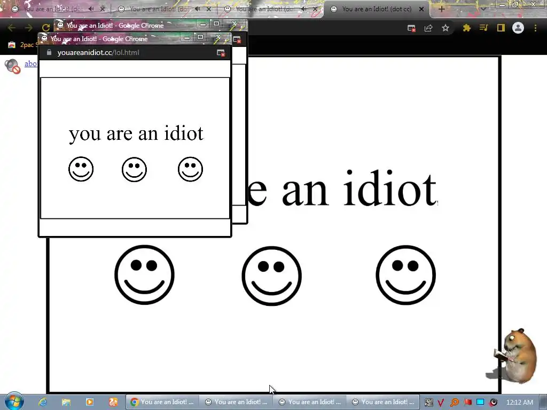Open pop-up blocked icon in main address bar
The height and width of the screenshot is (410, 547).
(x=411, y=28)
